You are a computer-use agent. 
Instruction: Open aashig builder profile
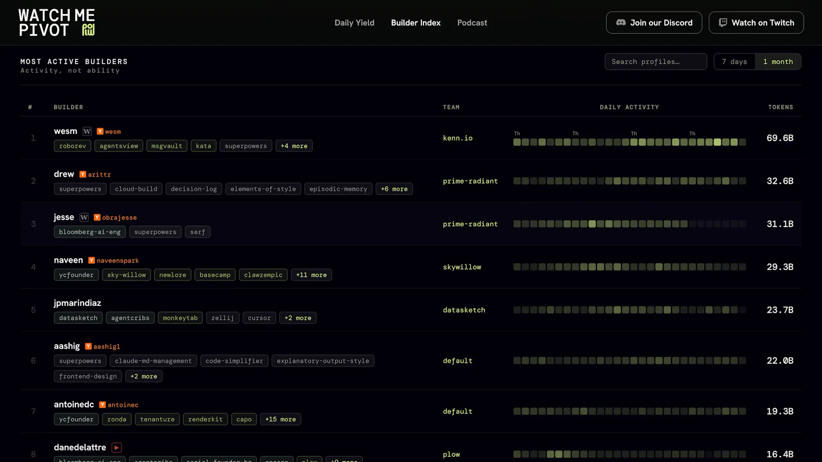pyautogui.click(x=67, y=346)
